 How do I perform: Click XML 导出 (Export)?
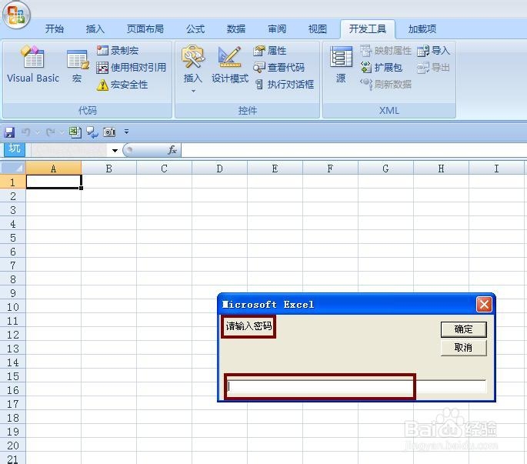pyautogui.click(x=434, y=68)
